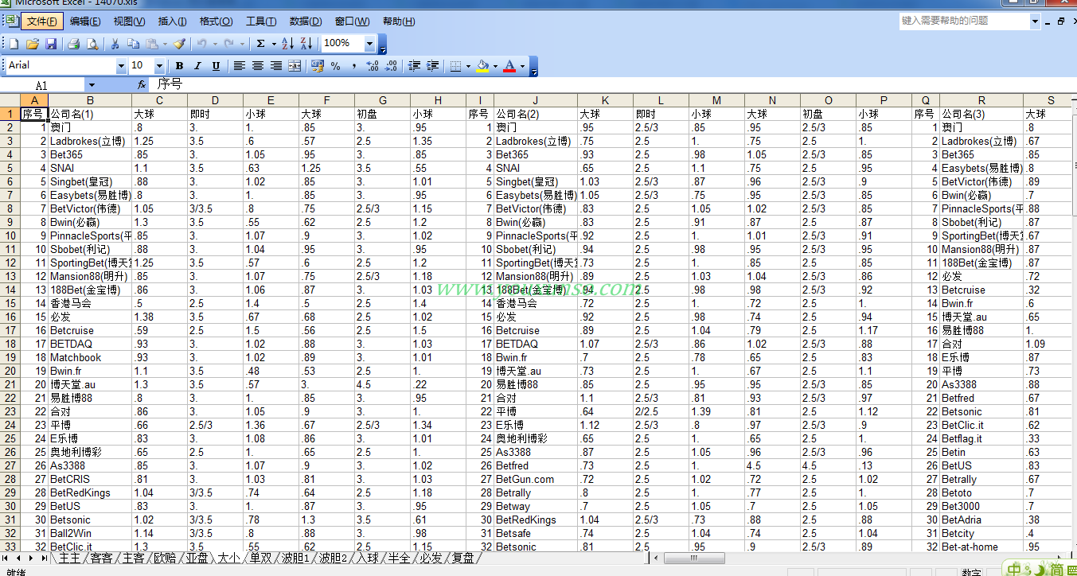This screenshot has height=576, width=1077.
Task: Save the workbook with the floppy icon
Action: click(51, 43)
